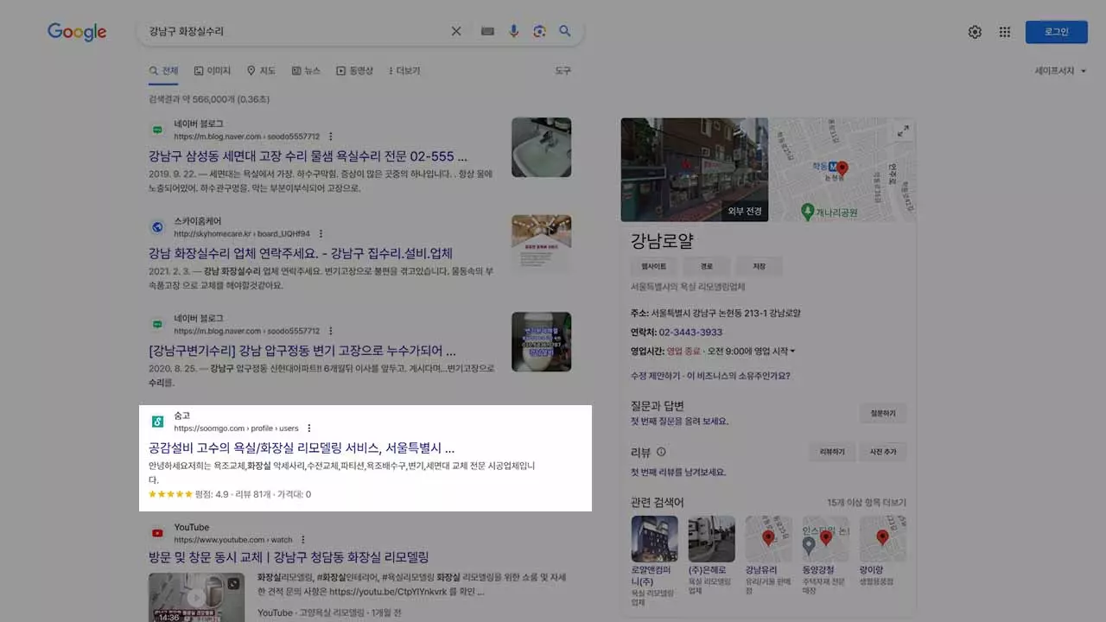
Task: Open the 세이프서치 dropdown
Action: (x=1060, y=71)
